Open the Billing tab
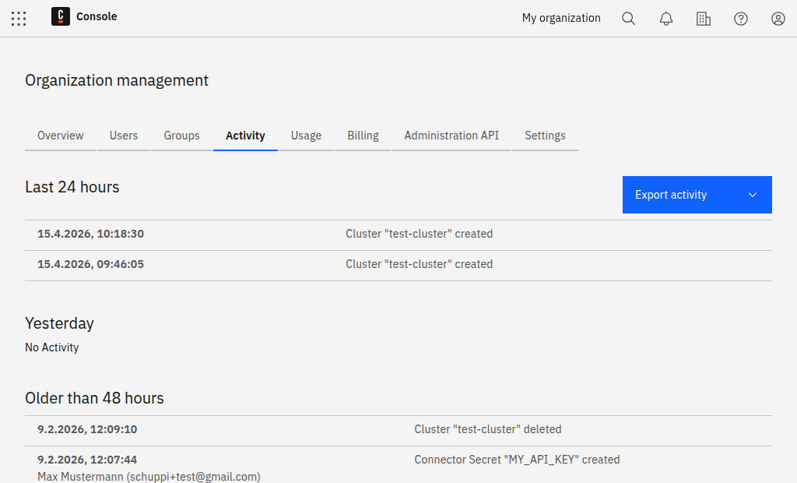Viewport: 797px width, 483px height. click(363, 136)
